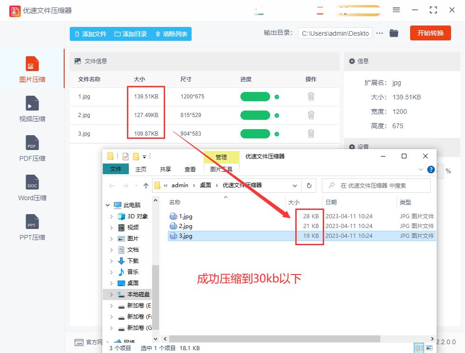Viewport: 465px width, 353px height.
Task: Select the 视频压缩 video compression tool
Action: 32,108
